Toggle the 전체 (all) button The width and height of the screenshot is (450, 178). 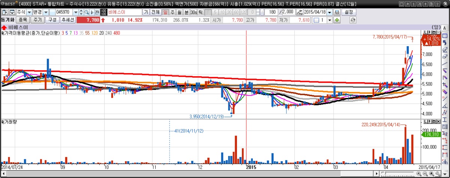[156, 12]
